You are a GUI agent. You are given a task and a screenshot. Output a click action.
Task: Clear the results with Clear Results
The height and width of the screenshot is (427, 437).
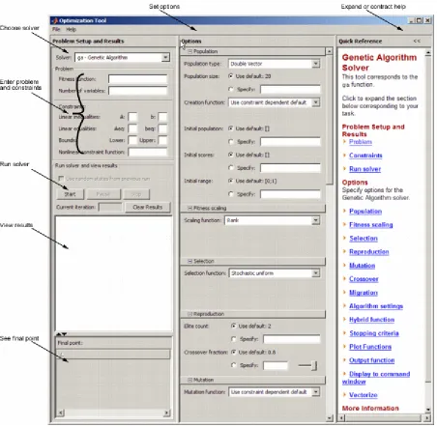(148, 207)
